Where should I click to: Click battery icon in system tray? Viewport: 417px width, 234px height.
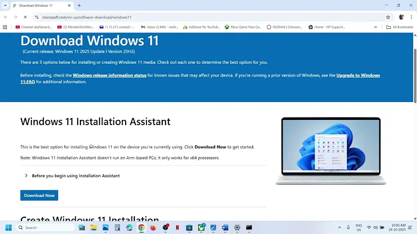coord(382,228)
